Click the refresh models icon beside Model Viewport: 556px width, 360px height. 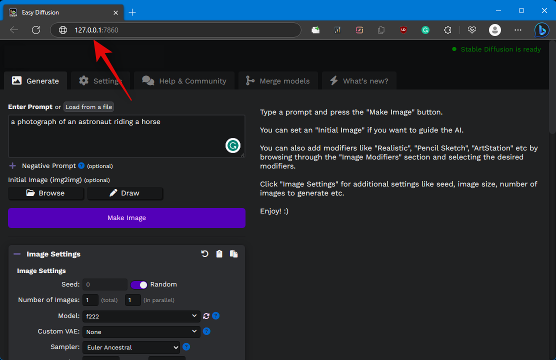tap(206, 316)
